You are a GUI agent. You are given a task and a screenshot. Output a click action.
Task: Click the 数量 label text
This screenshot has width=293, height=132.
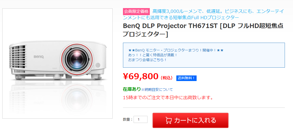click(128, 120)
